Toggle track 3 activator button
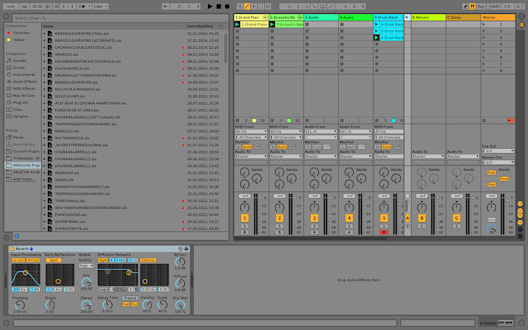 click(x=314, y=218)
